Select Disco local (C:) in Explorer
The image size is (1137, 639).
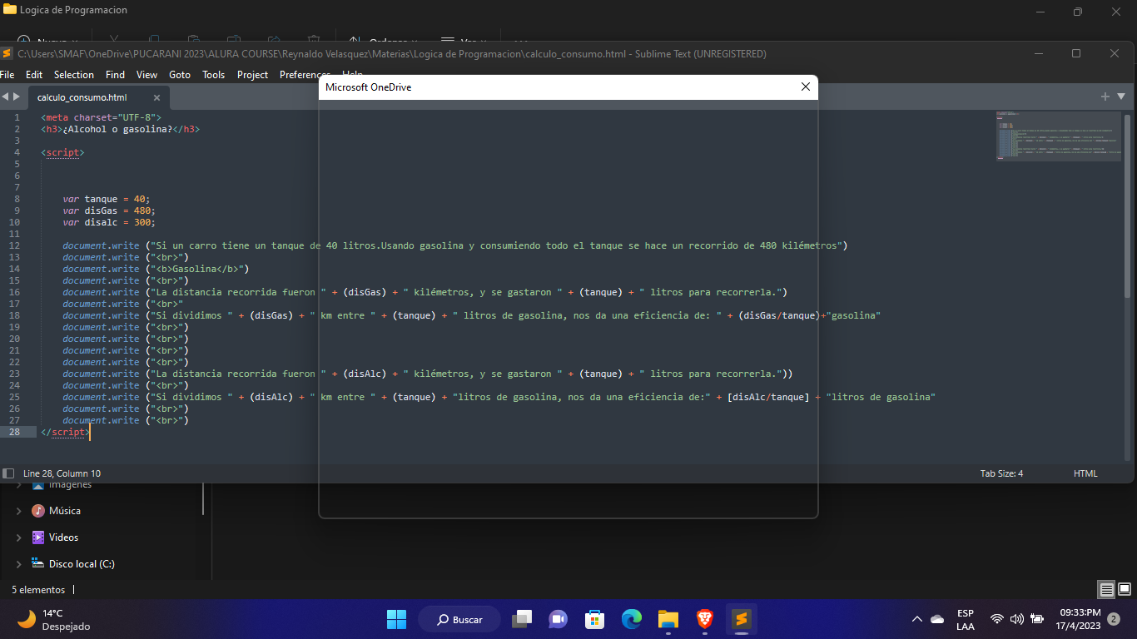(73, 564)
